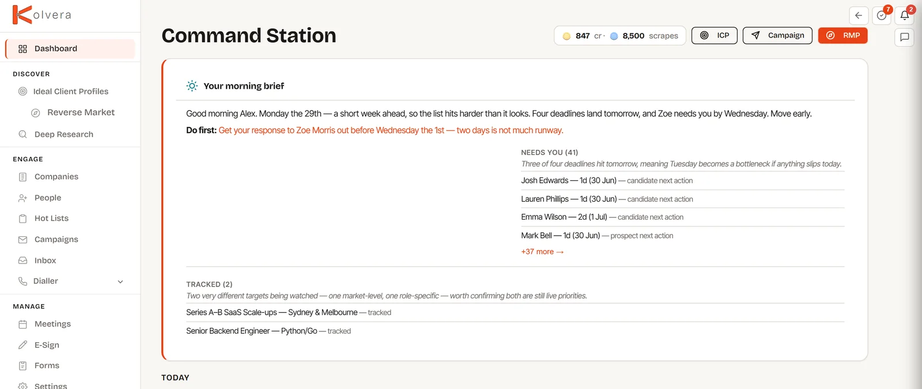Click the People add-user icon
The image size is (922, 389).
tap(23, 198)
